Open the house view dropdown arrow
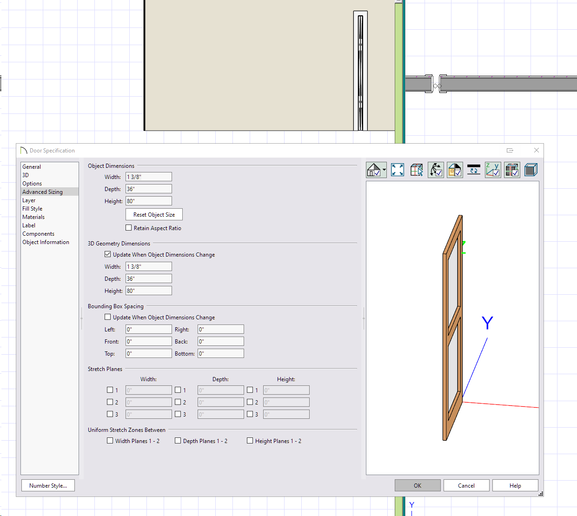 click(384, 170)
